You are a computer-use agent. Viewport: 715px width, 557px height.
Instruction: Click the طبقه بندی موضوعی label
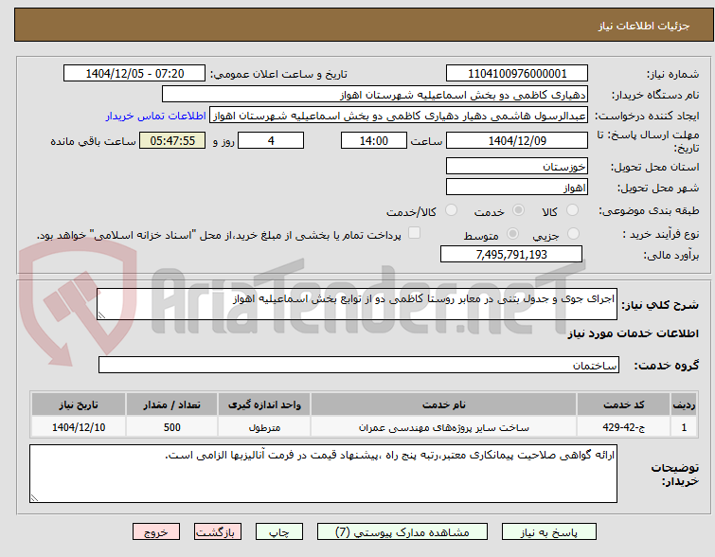click(649, 210)
